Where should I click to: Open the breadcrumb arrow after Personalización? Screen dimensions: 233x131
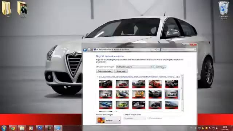[x=112, y=50]
